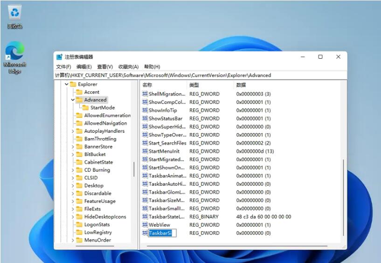Click the REG_BINARY type cell

pos(204,216)
